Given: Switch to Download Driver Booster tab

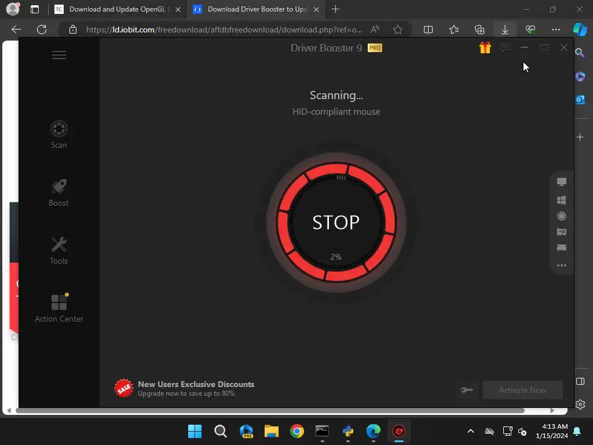Looking at the screenshot, I should click(x=257, y=9).
